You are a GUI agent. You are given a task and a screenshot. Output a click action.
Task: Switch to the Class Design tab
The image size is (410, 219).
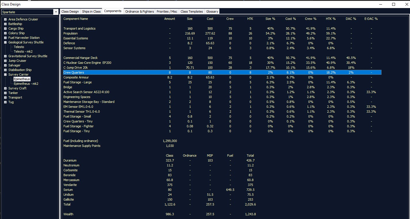pyautogui.click(x=70, y=11)
